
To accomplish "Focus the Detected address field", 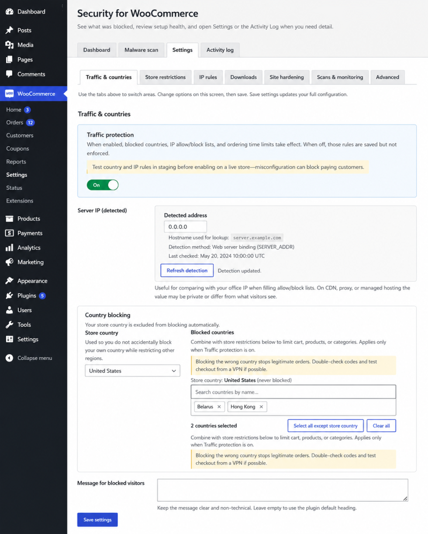I will coord(186,227).
